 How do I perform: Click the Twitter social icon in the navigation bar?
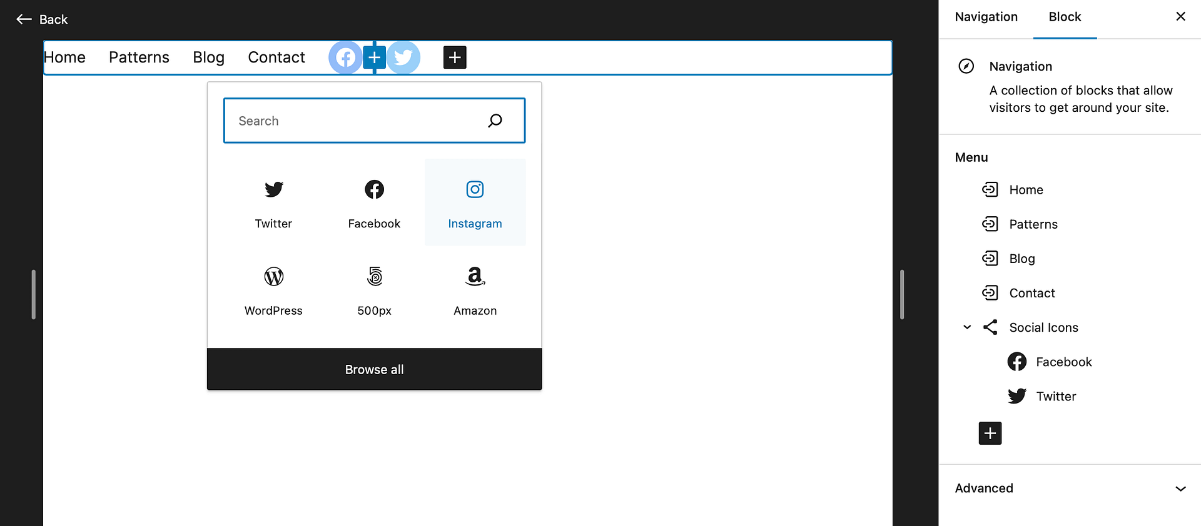coord(404,57)
